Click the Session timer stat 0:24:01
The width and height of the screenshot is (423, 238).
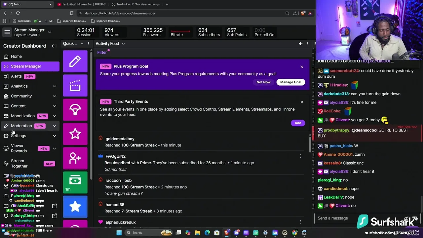(x=86, y=32)
